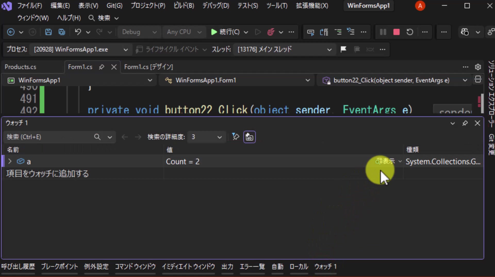Image resolution: width=495 pixels, height=277 pixels.
Task: Click the watch search magnifier icon
Action: click(97, 137)
